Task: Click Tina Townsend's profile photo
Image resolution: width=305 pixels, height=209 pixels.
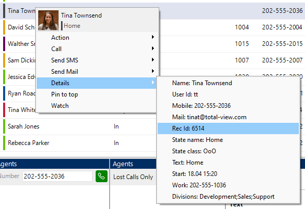Action: 48,21
